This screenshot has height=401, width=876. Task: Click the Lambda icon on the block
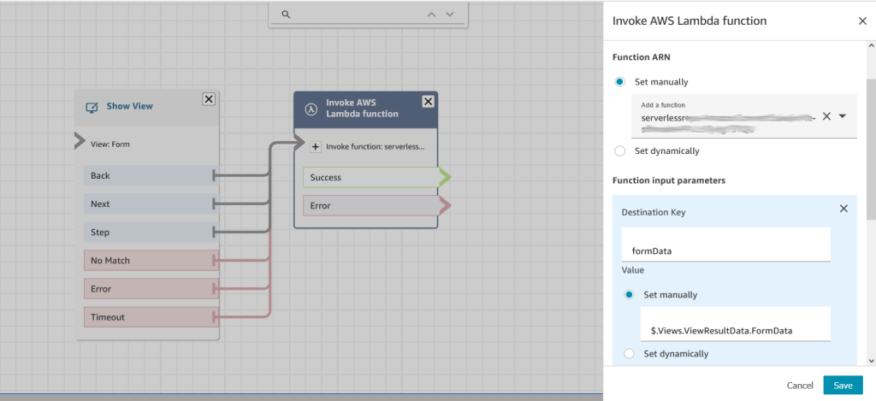(x=311, y=109)
